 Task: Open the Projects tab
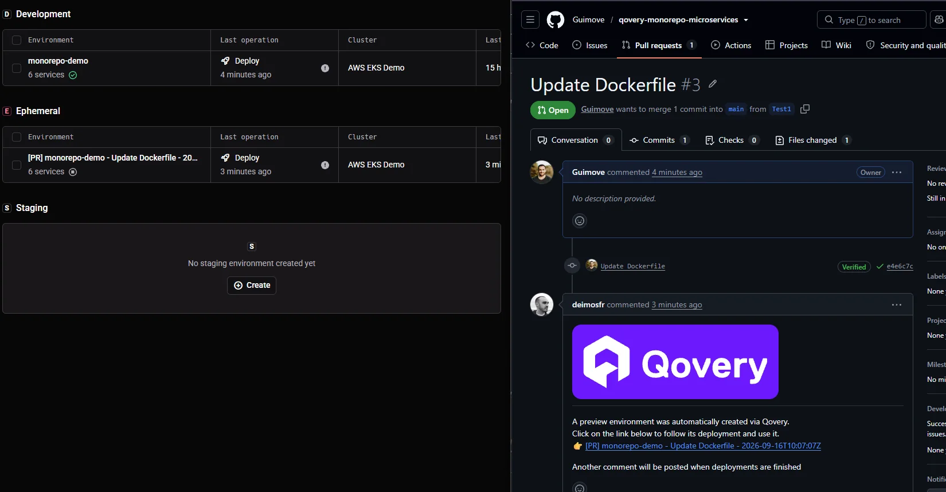point(787,45)
